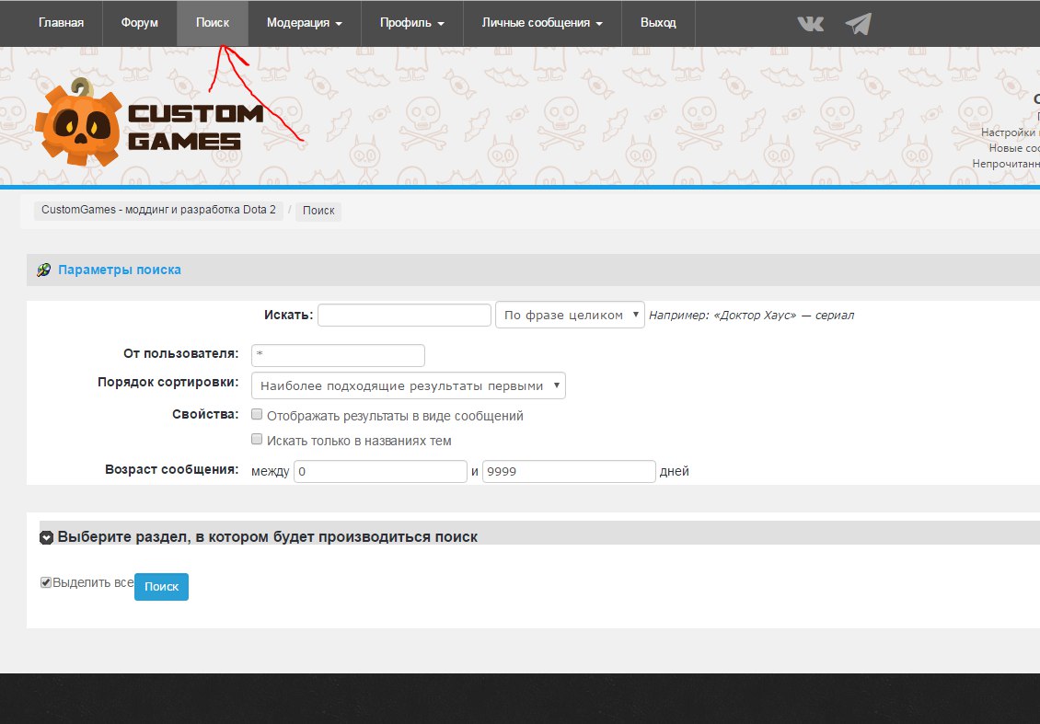Expand the Порядок сортировки dropdown
Viewport: 1040px width, 724px height.
pyautogui.click(x=408, y=385)
